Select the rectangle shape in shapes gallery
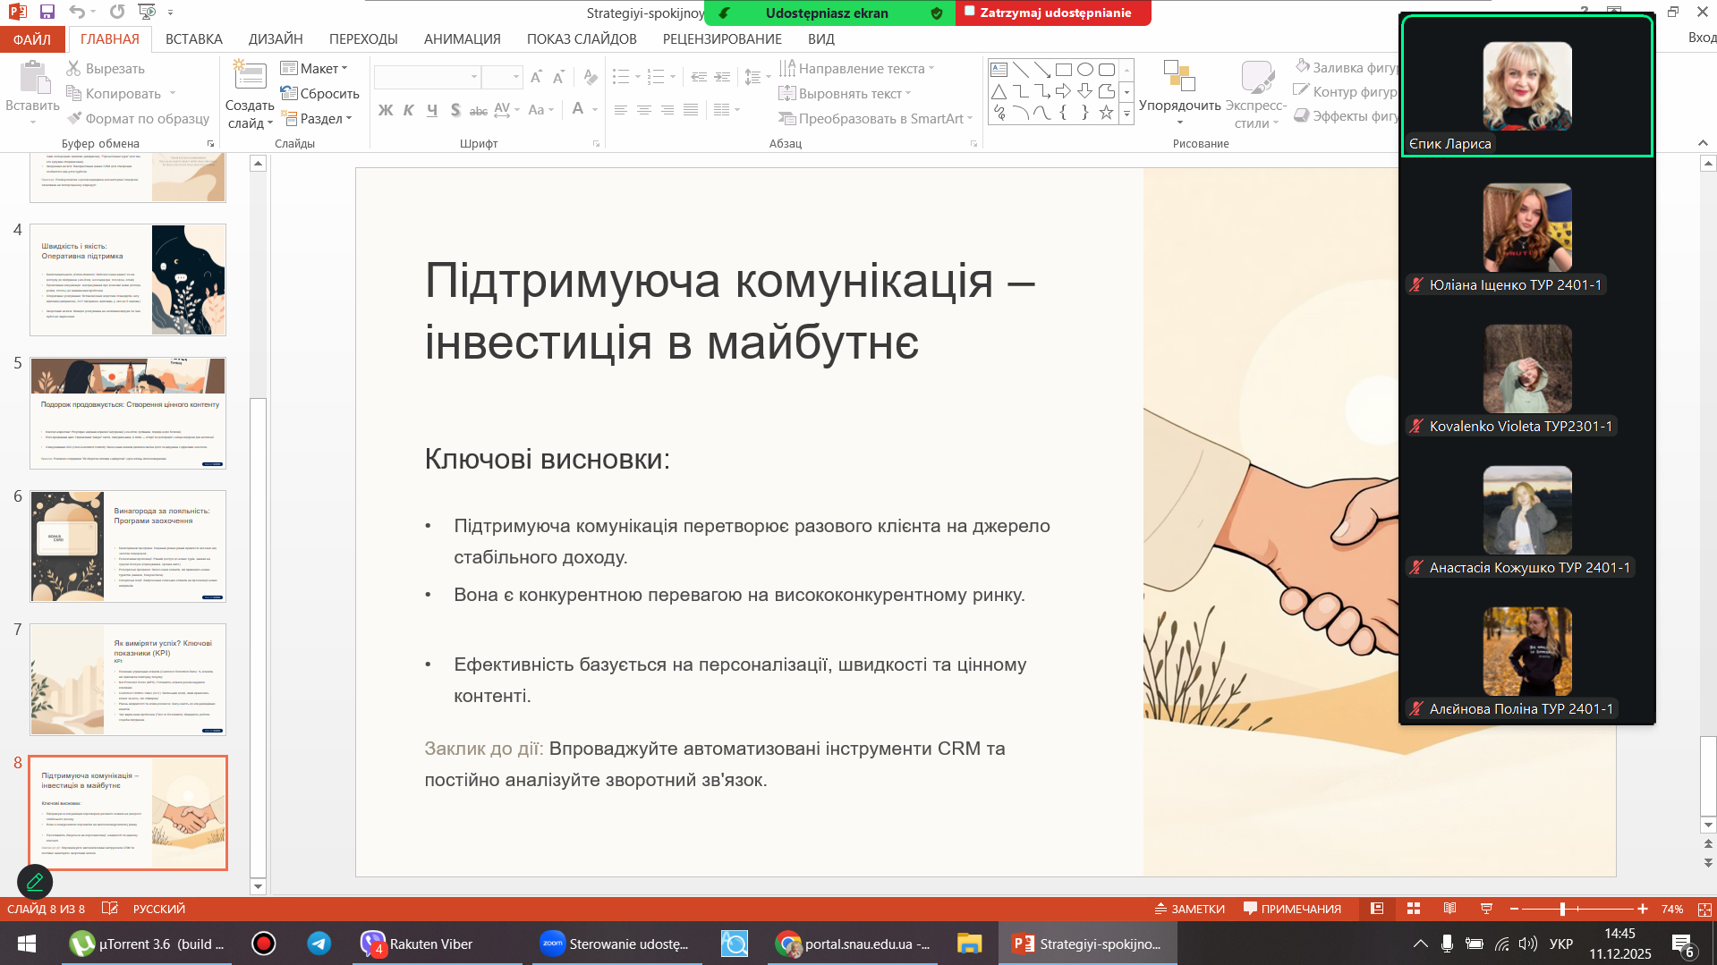 [1064, 70]
